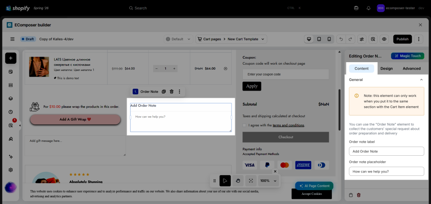Open the settings gear in left sidebar
Screen dimensions: 431x204
click(x=11, y=170)
